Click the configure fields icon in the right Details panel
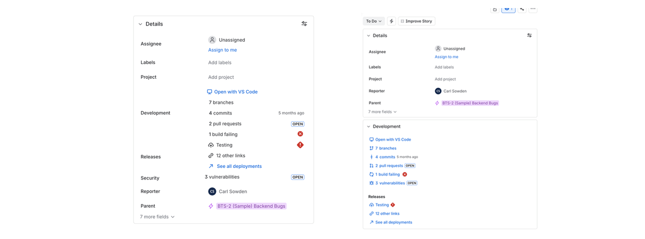This screenshot has width=645, height=239. [529, 35]
